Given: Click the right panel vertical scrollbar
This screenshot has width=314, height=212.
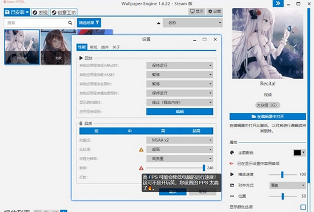Looking at the screenshot, I should 309,96.
